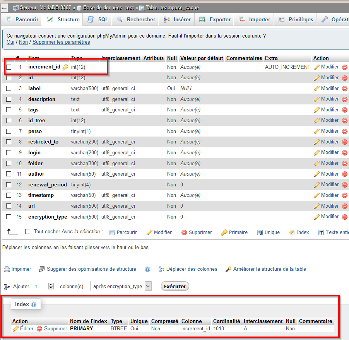The width and height of the screenshot is (349, 340).
Task: Enable the Tout cocher checkbox
Action: click(27, 232)
